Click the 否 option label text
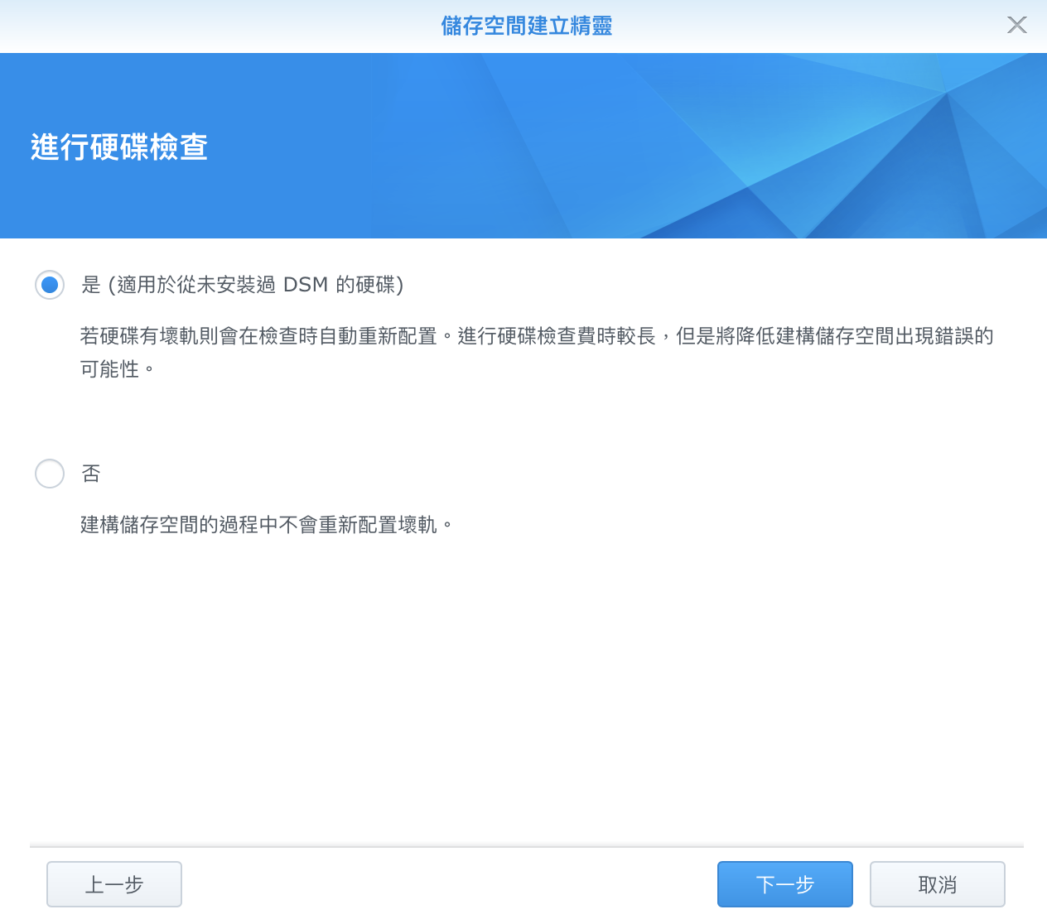This screenshot has width=1047, height=919. click(91, 474)
